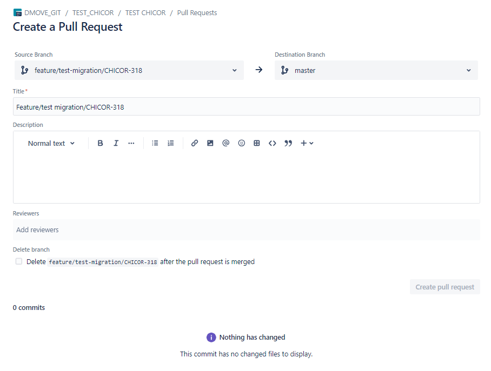Add a blockquote to the description
The width and height of the screenshot is (491, 371).
click(288, 143)
